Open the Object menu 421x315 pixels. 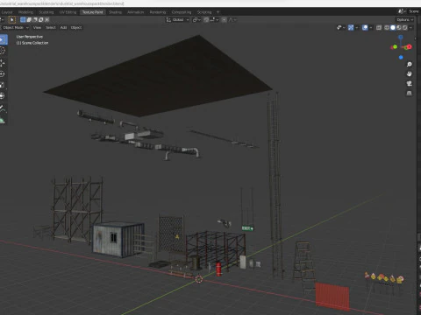click(x=76, y=28)
